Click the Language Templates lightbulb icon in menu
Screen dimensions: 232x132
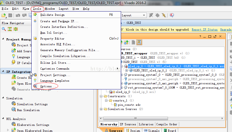pyautogui.click(x=35, y=80)
